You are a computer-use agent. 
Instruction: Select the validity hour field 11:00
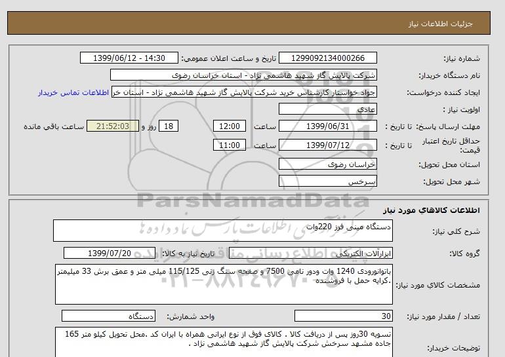coord(230,145)
